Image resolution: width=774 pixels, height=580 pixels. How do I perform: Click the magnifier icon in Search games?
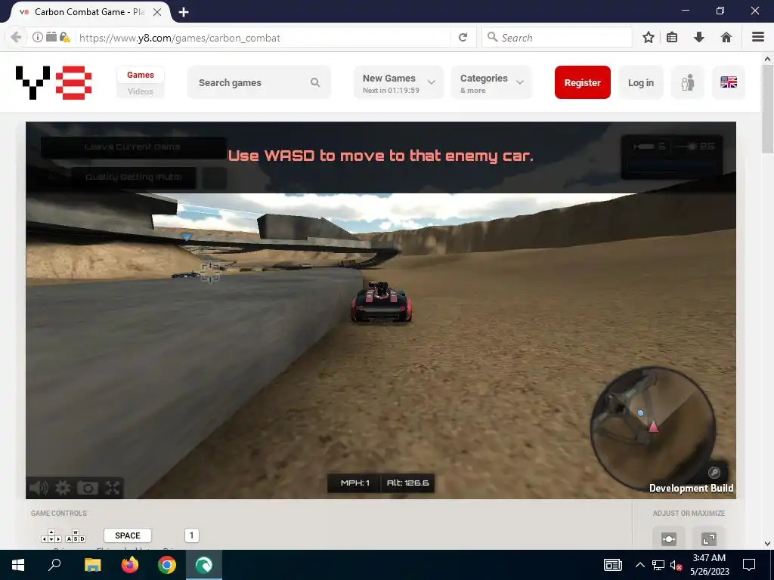tap(315, 82)
